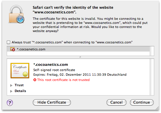The width and height of the screenshot is (161, 113).
Task: Click the purple help question mark button
Action: coord(10,103)
